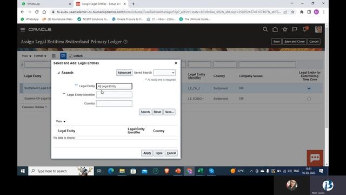The height and width of the screenshot is (195, 346).
Task: Click the Detach table button
Action: [x=76, y=56]
